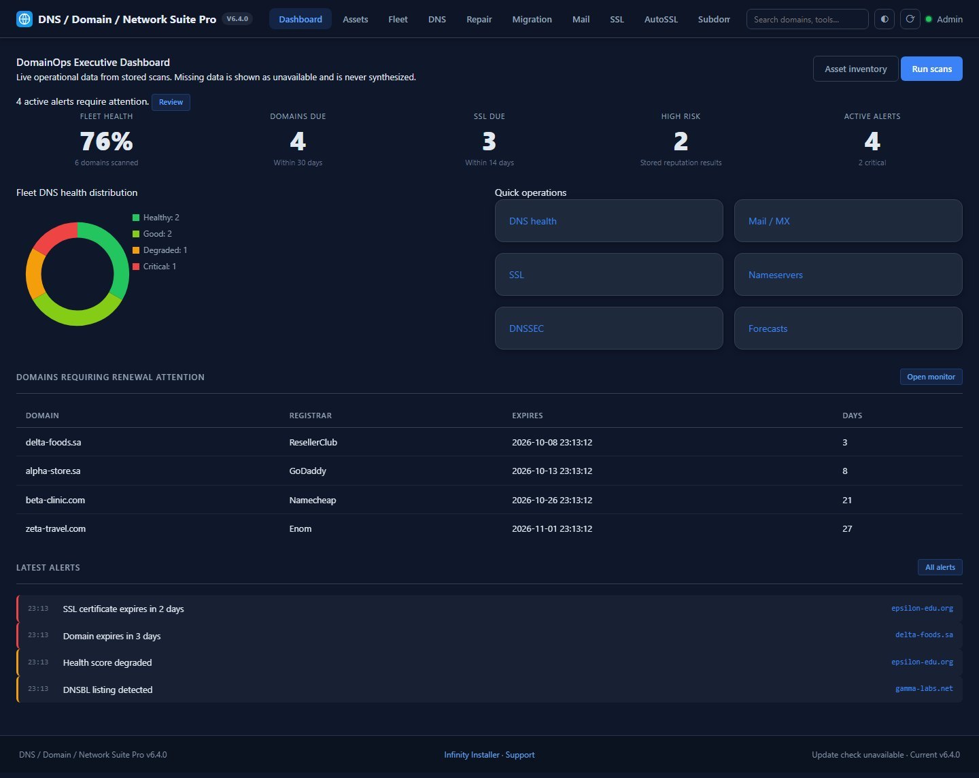This screenshot has height=778, width=979.
Task: Open the DNS health quick operation
Action: click(609, 221)
